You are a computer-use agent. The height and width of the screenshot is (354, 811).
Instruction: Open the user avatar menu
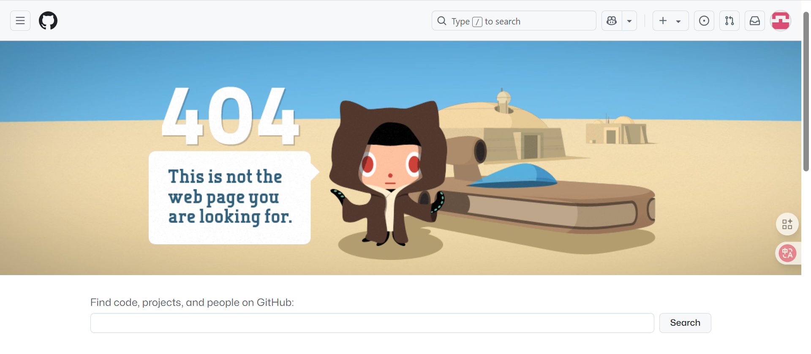781,21
